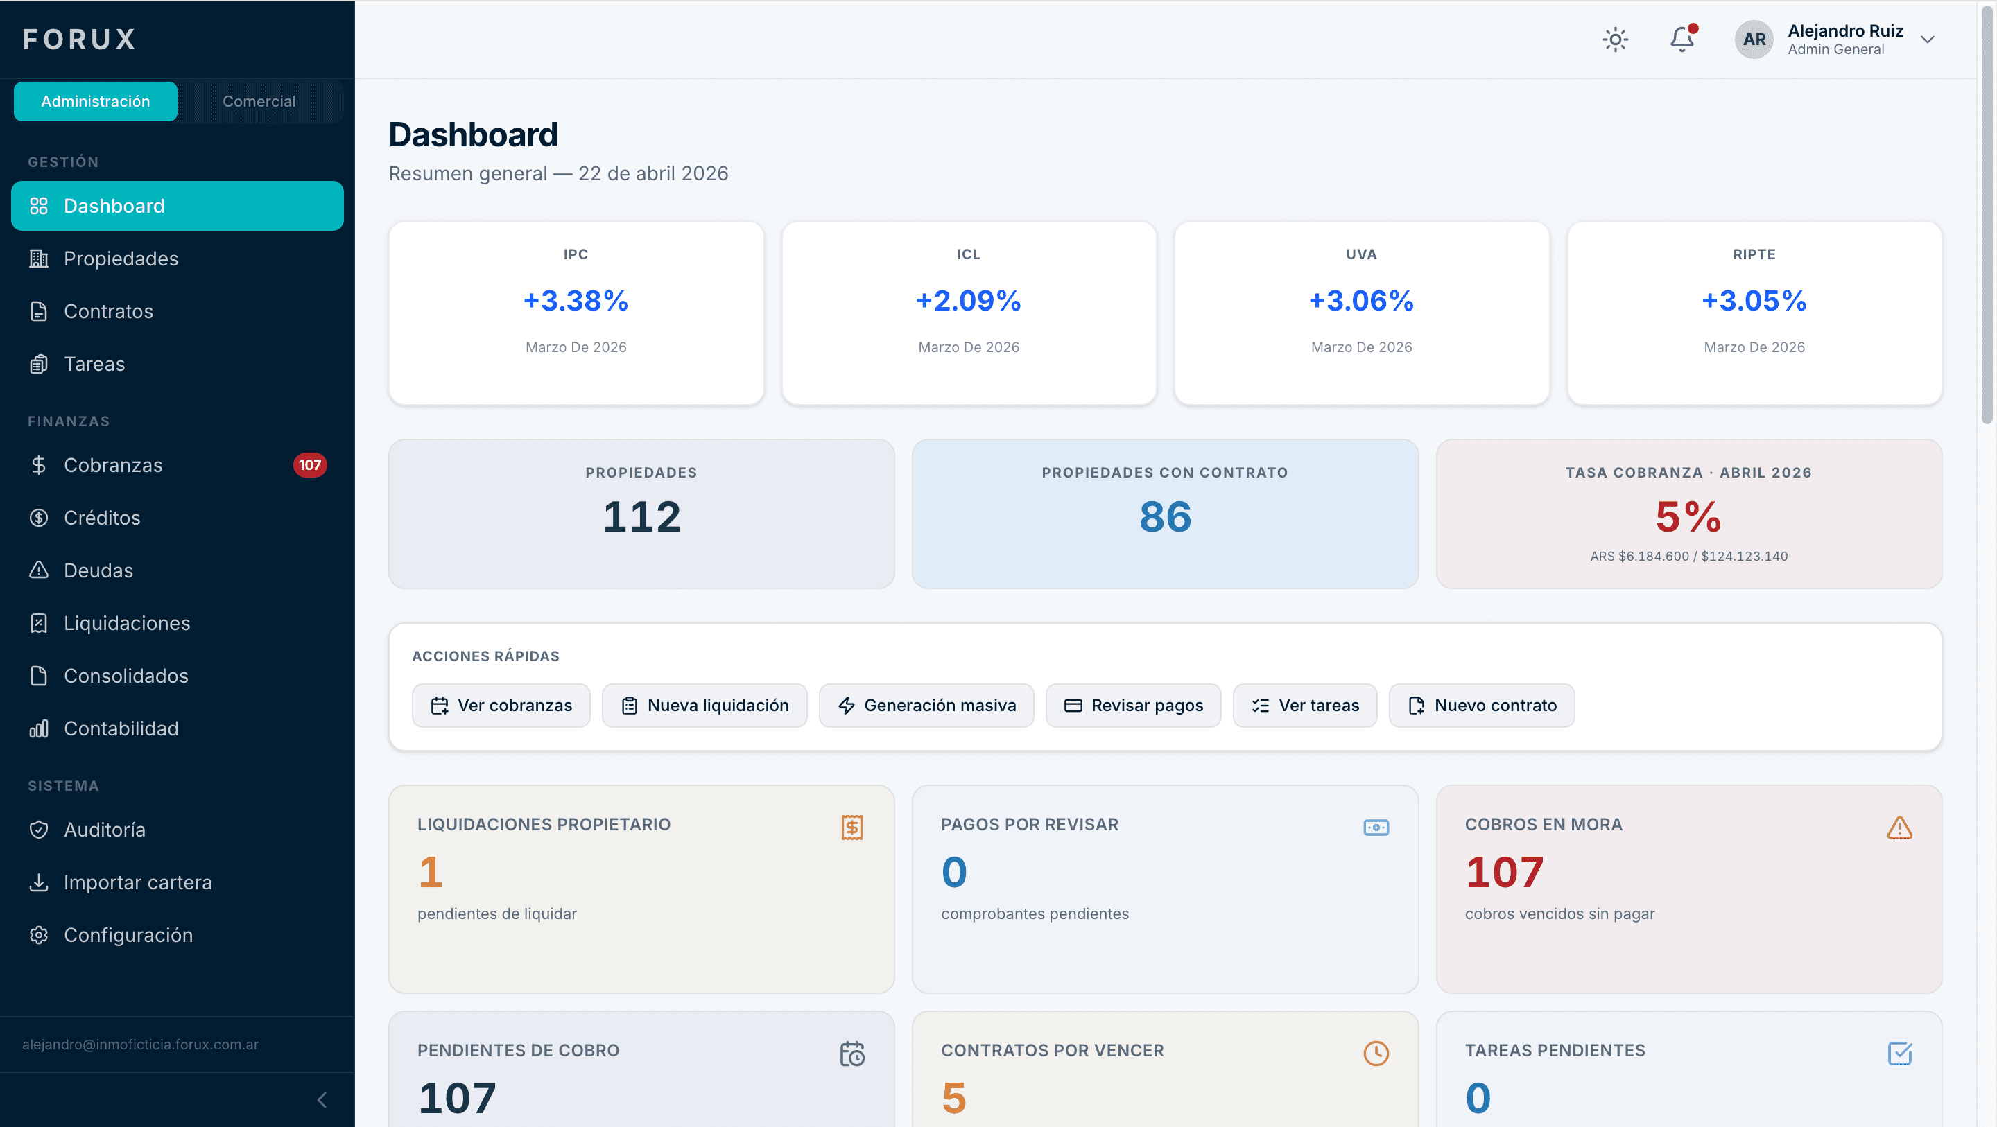
Task: Open Configuración in the sidebar
Action: pyautogui.click(x=178, y=936)
